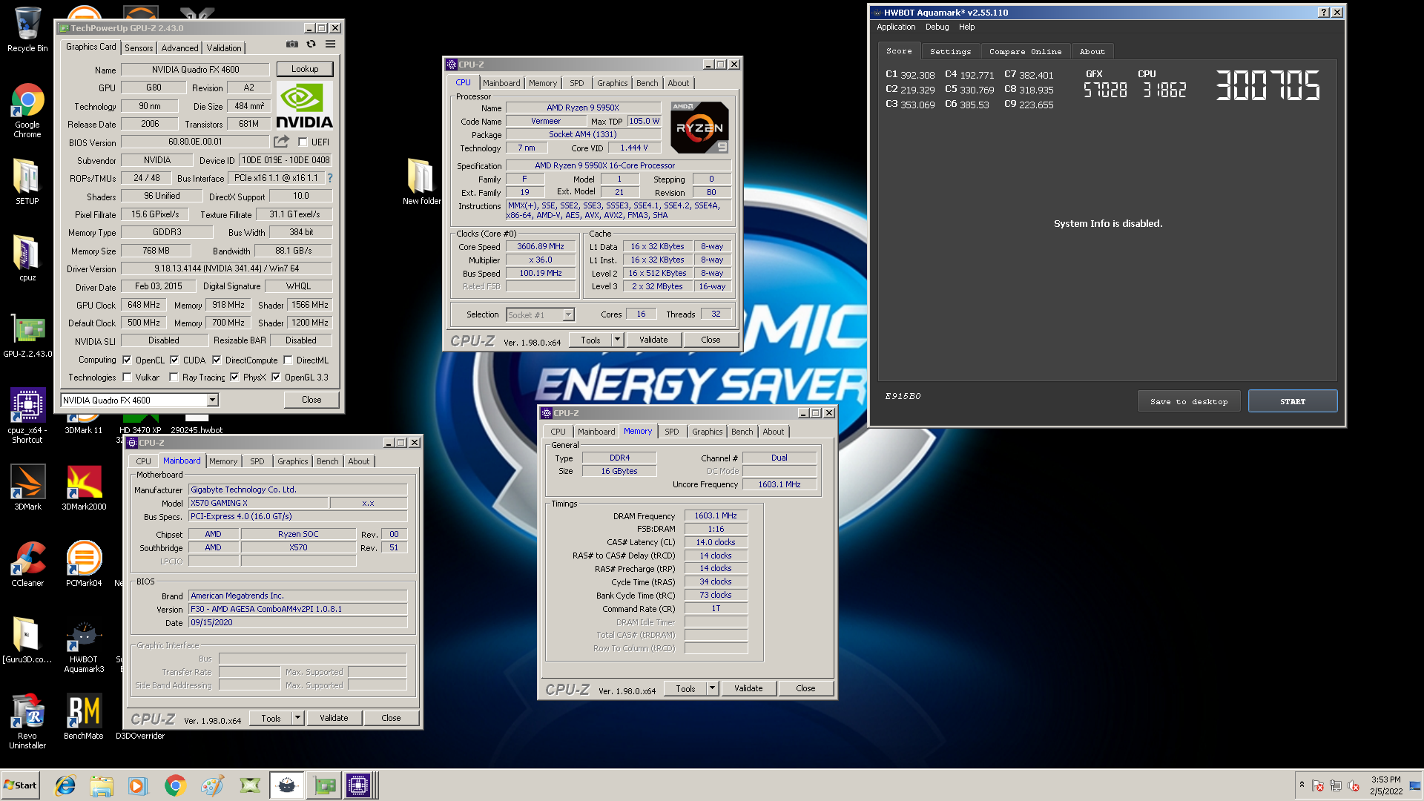Click the Name field showing AMD Ryzen 9 5950X
Image resolution: width=1424 pixels, height=801 pixels.
(583, 108)
